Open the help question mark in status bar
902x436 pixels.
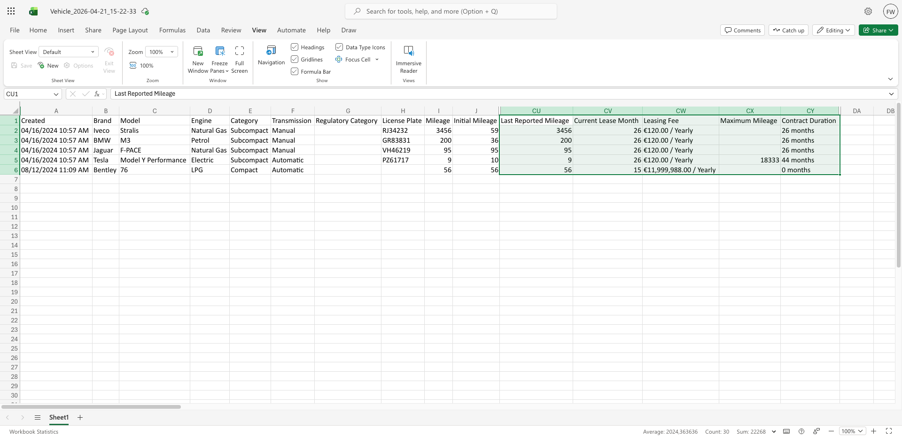click(801, 431)
